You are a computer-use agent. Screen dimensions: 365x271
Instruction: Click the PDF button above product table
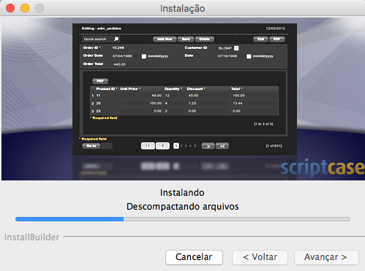pos(100,81)
